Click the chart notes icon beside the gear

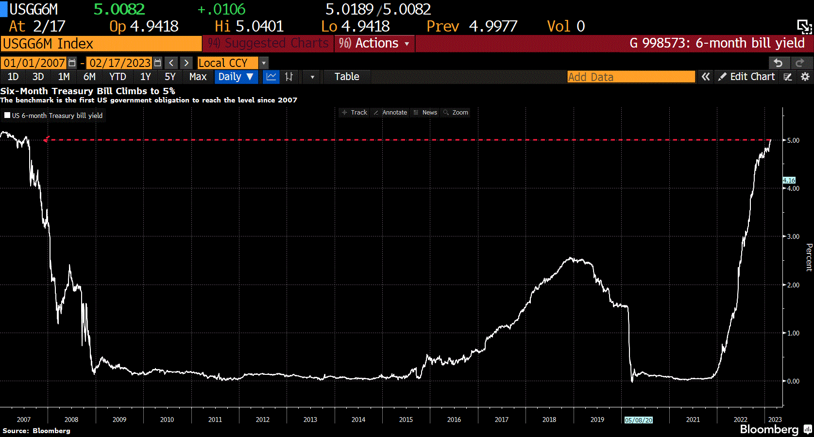click(787, 77)
